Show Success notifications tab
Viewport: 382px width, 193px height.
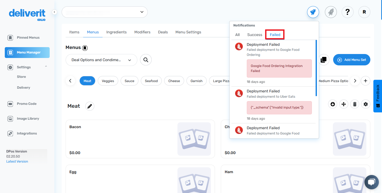click(255, 35)
